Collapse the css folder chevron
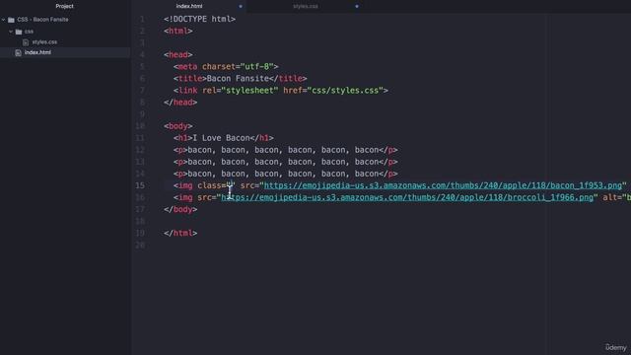 [x=11, y=32]
